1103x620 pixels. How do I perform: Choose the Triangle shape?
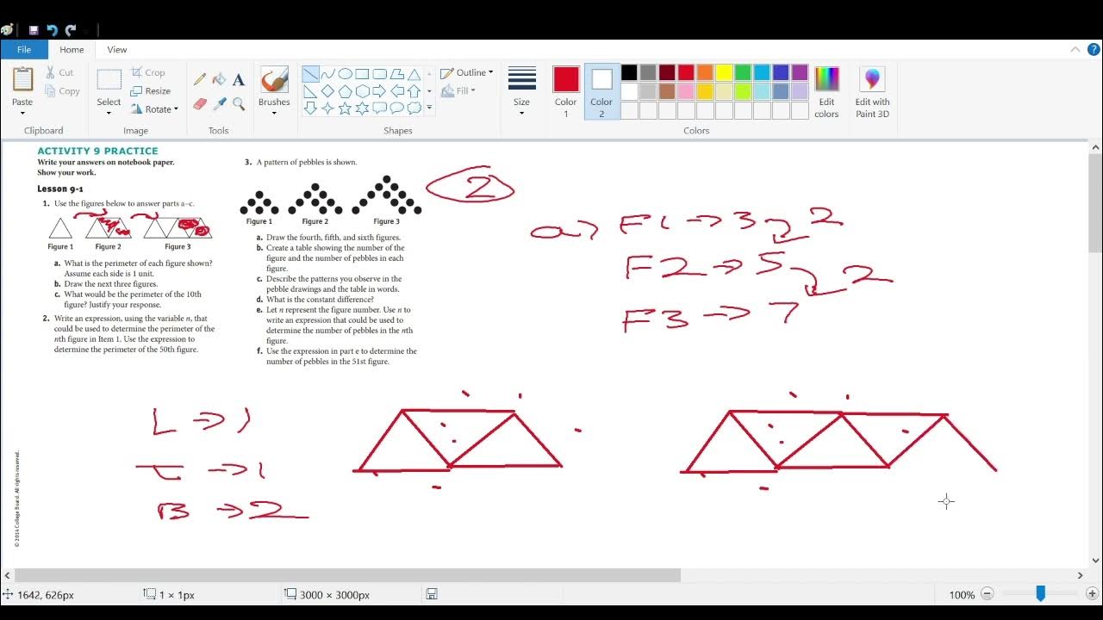[x=414, y=74]
